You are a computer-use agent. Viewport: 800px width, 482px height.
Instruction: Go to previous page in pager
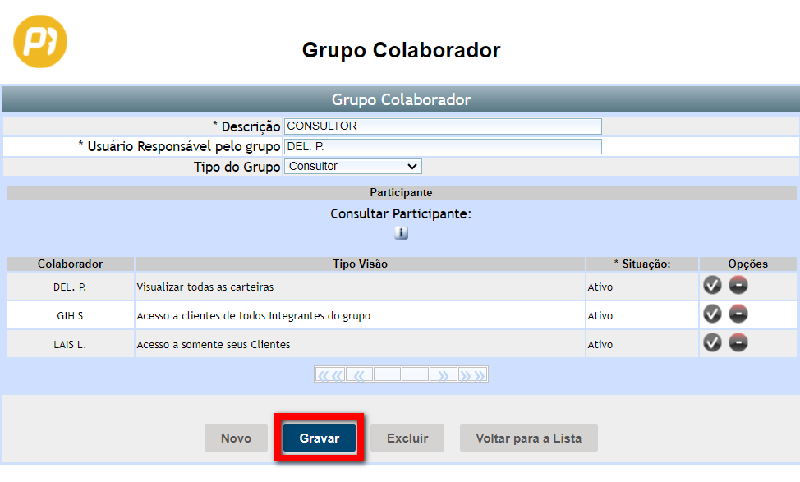click(359, 375)
